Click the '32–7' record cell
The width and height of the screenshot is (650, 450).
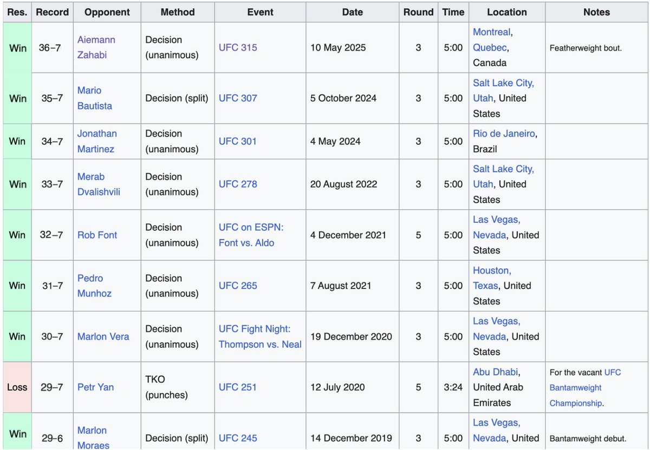click(x=53, y=235)
